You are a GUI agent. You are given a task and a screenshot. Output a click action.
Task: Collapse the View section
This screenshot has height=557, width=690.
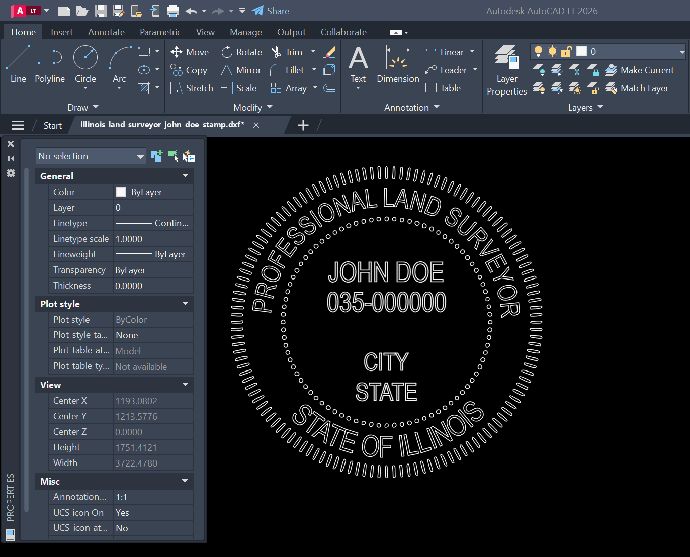coord(185,385)
